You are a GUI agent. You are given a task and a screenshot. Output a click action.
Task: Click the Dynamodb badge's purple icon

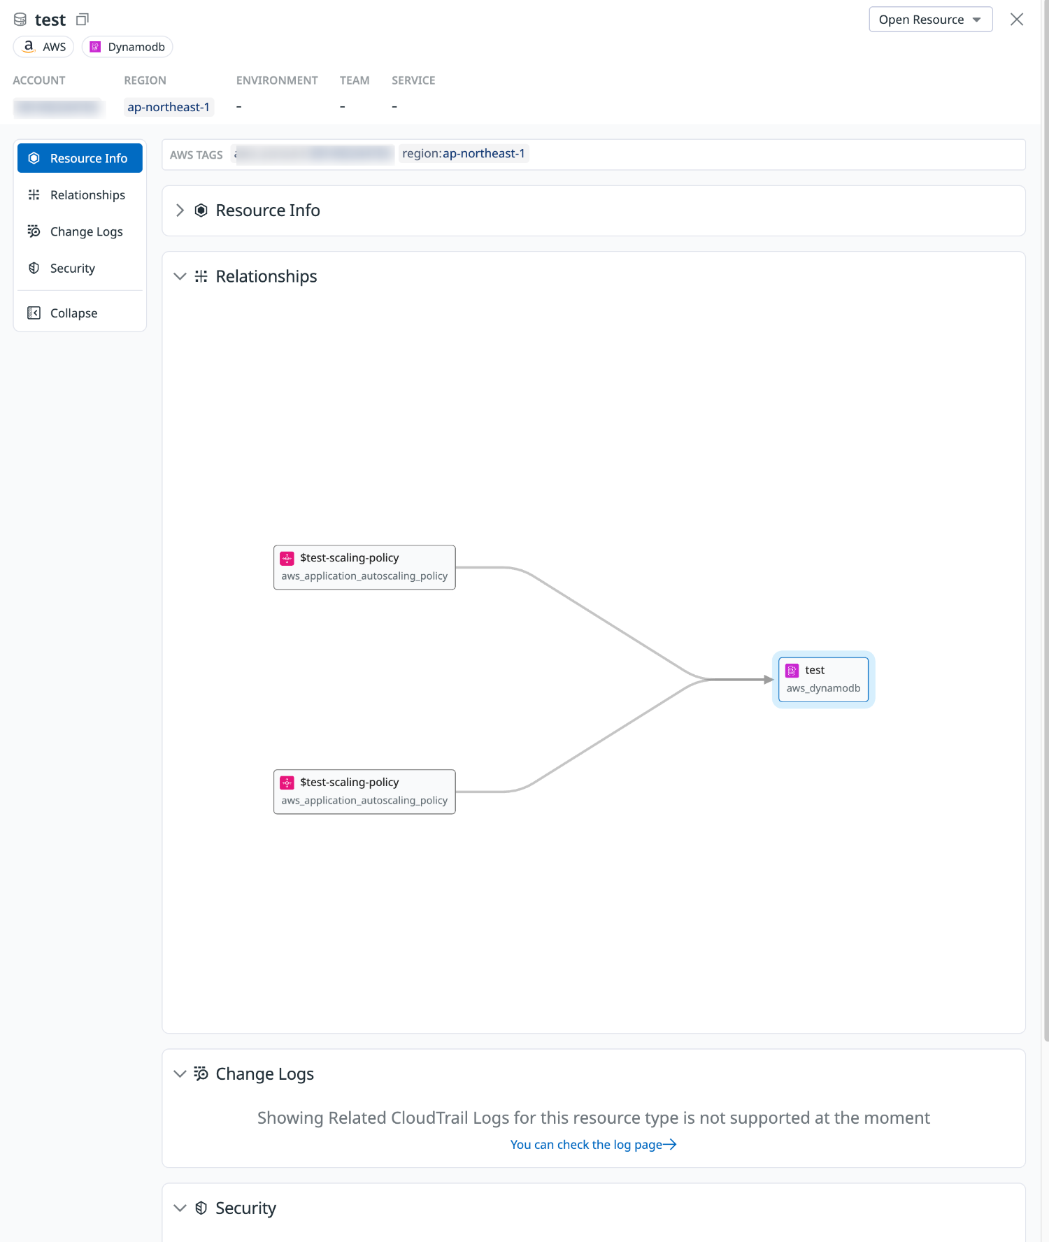point(95,47)
